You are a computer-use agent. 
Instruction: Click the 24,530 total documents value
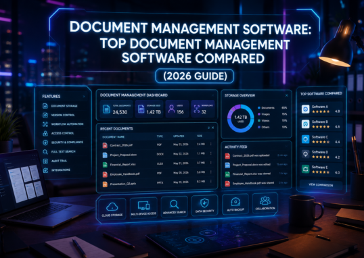tap(120, 112)
